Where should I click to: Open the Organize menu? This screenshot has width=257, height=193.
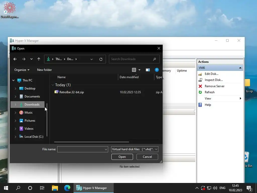(22, 70)
